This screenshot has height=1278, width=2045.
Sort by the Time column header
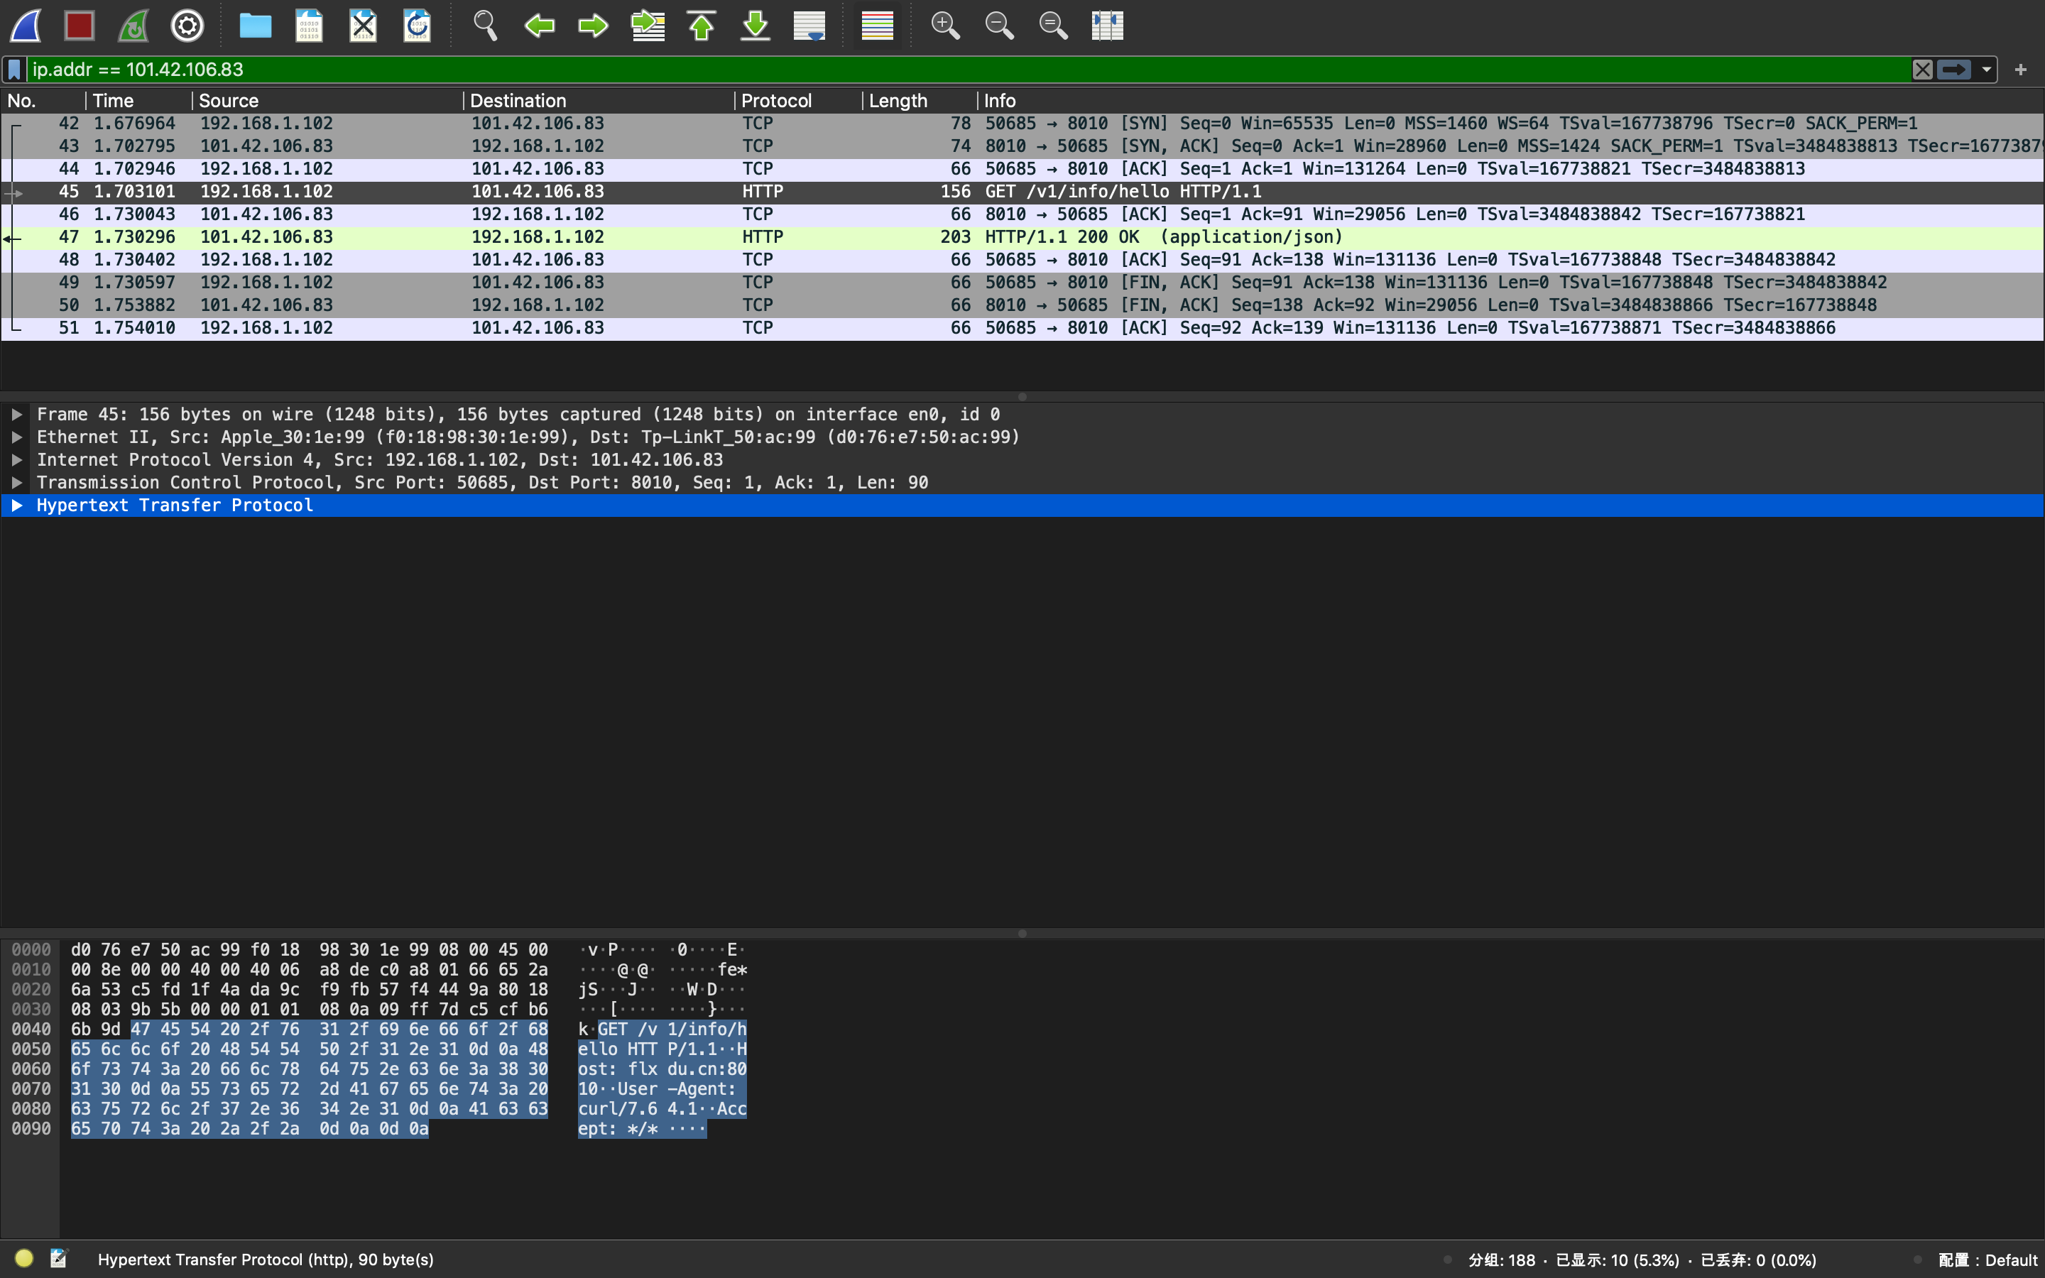pos(138,101)
